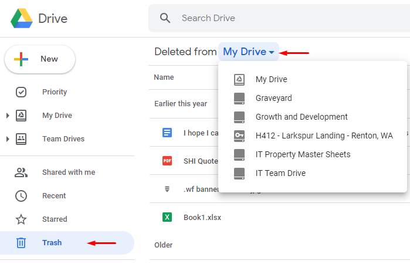Click the Drive wordmark text

click(x=53, y=19)
